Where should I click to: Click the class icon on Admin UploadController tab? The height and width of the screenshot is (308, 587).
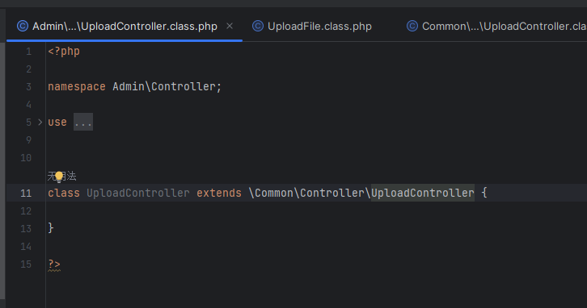(23, 26)
